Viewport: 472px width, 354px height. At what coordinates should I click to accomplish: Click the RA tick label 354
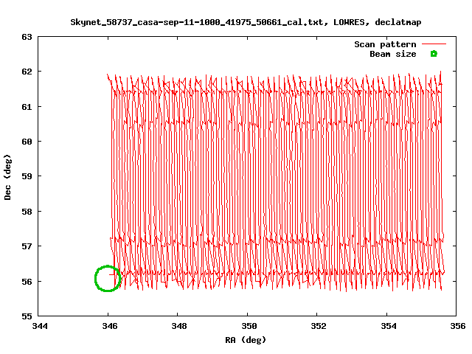389,326
